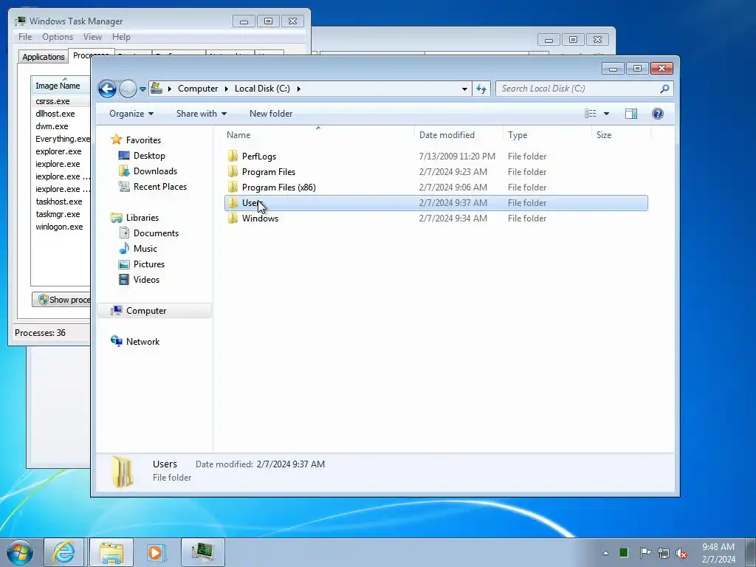Open Downloads in navigation pane
This screenshot has height=567, width=756.
click(155, 171)
